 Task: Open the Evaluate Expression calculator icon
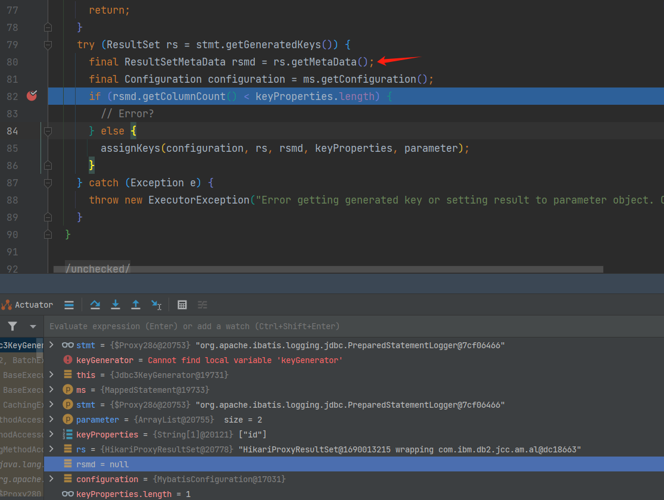point(182,305)
